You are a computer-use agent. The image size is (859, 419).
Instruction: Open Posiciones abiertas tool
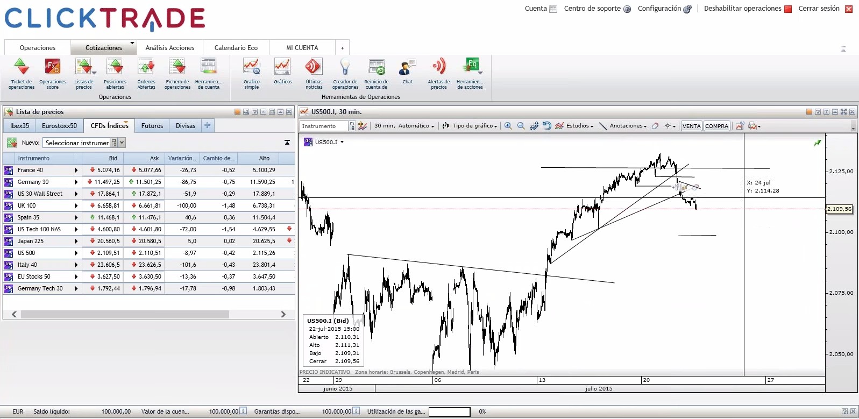pos(115,74)
